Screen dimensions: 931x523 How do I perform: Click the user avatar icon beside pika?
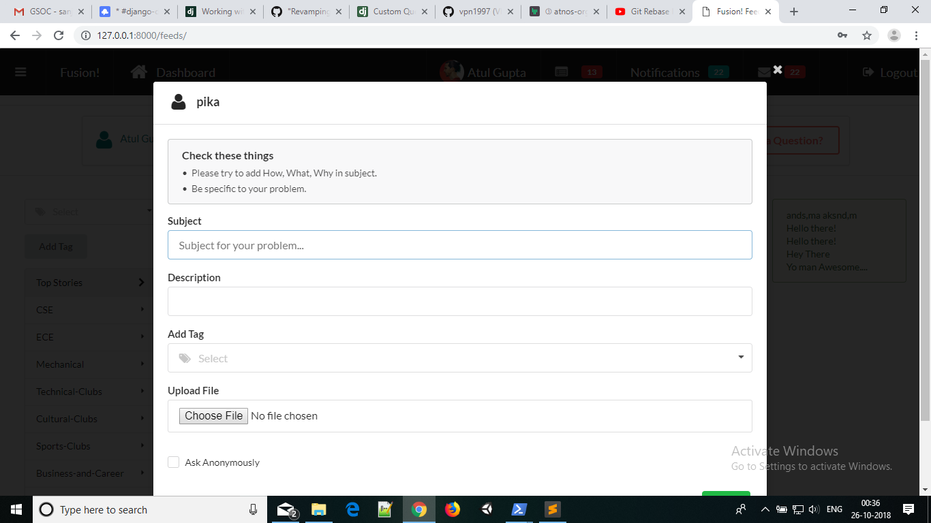pyautogui.click(x=178, y=102)
